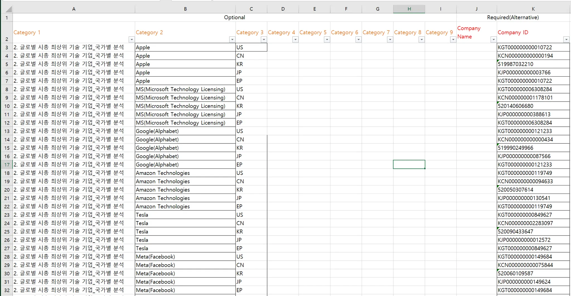Screen dimensions: 571x296
Task: Select column E by its header
Action: point(314,9)
